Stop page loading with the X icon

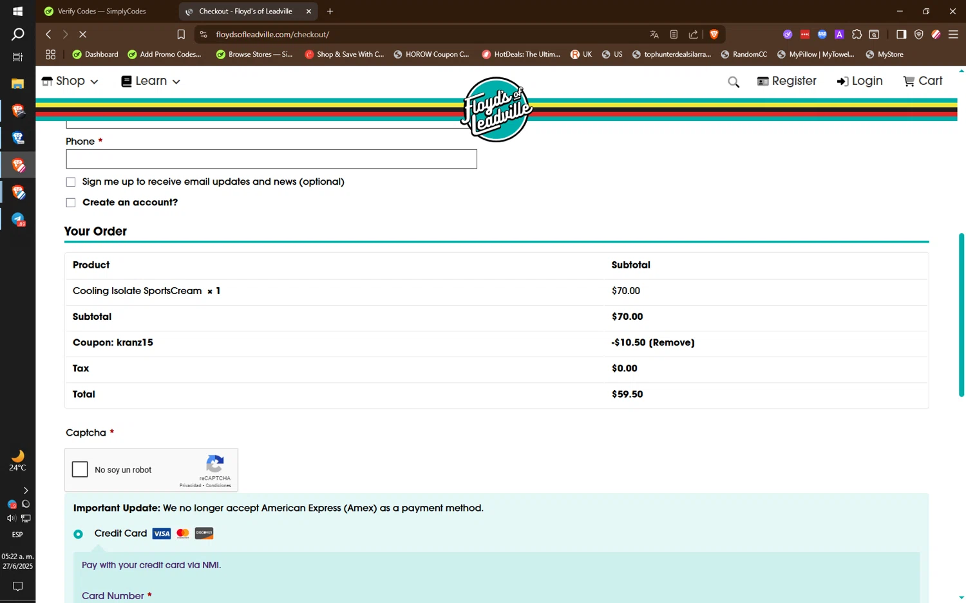tap(82, 34)
